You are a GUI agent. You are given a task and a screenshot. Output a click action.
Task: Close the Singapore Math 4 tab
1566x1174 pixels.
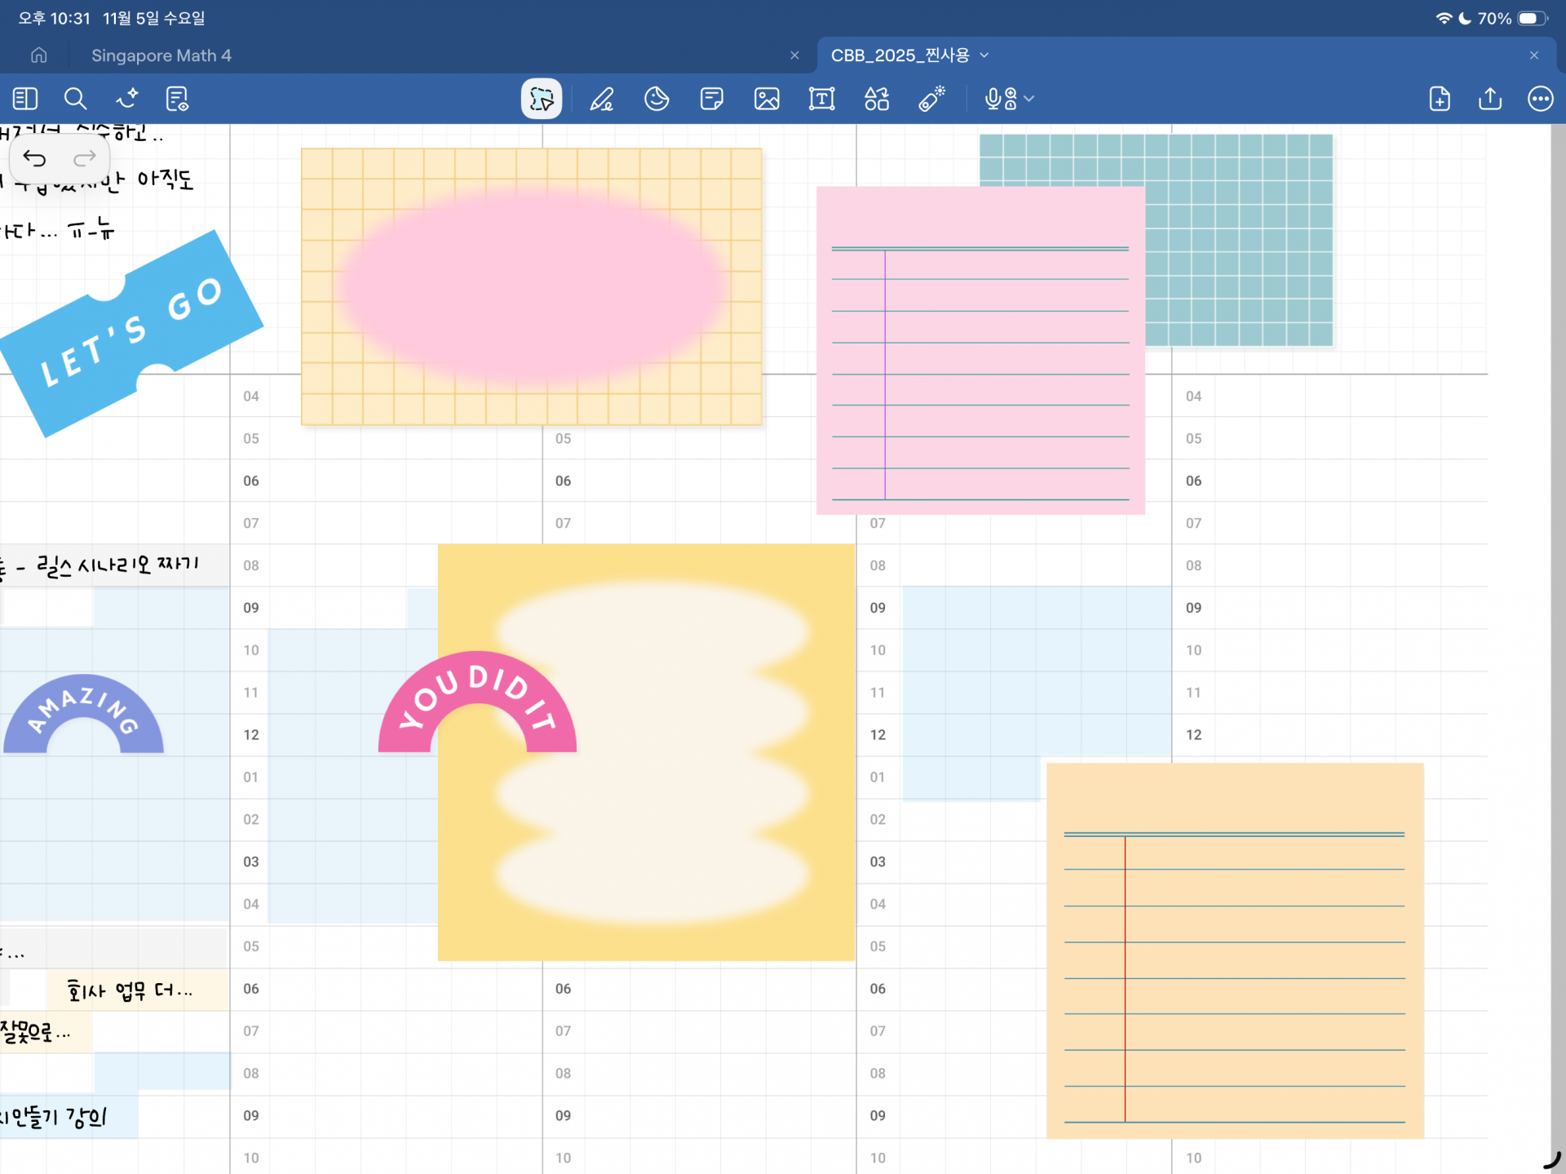click(x=794, y=55)
